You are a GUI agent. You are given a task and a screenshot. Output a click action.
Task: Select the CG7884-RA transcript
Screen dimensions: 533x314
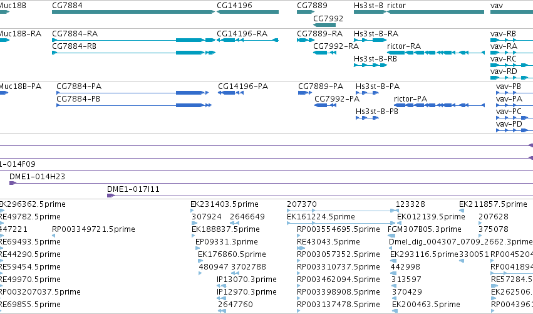[133, 40]
